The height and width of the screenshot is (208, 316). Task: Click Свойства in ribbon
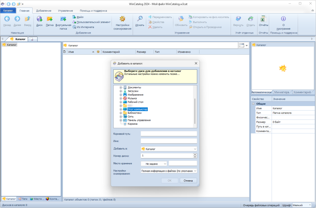(x=156, y=22)
